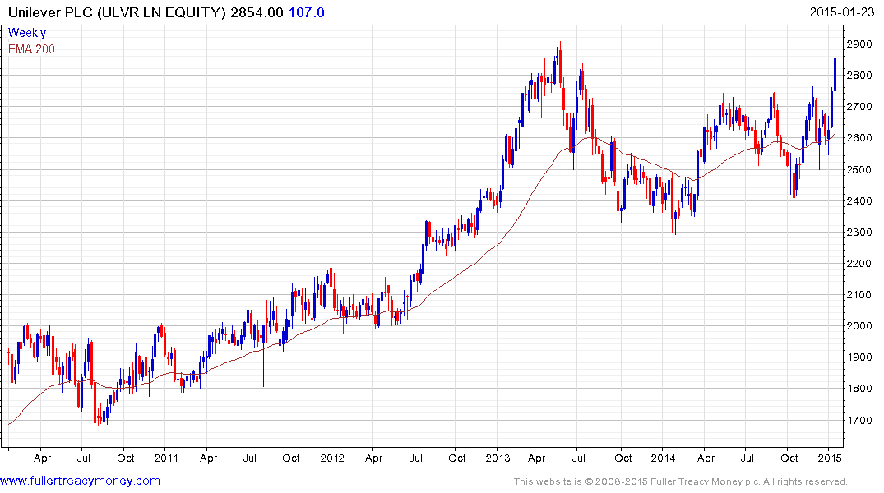Click the 2200 price axis label
Screen dimensions: 884x493
click(859, 263)
